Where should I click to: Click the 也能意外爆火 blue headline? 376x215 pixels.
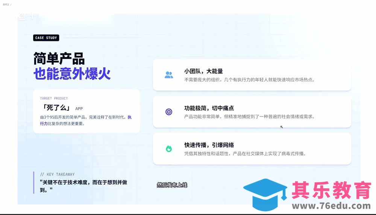click(72, 74)
